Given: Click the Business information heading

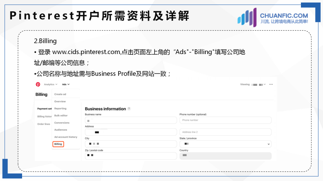Looking at the screenshot, I should (105, 109).
